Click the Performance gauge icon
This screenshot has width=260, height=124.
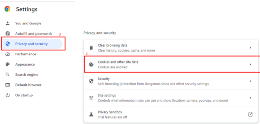coord(8,54)
